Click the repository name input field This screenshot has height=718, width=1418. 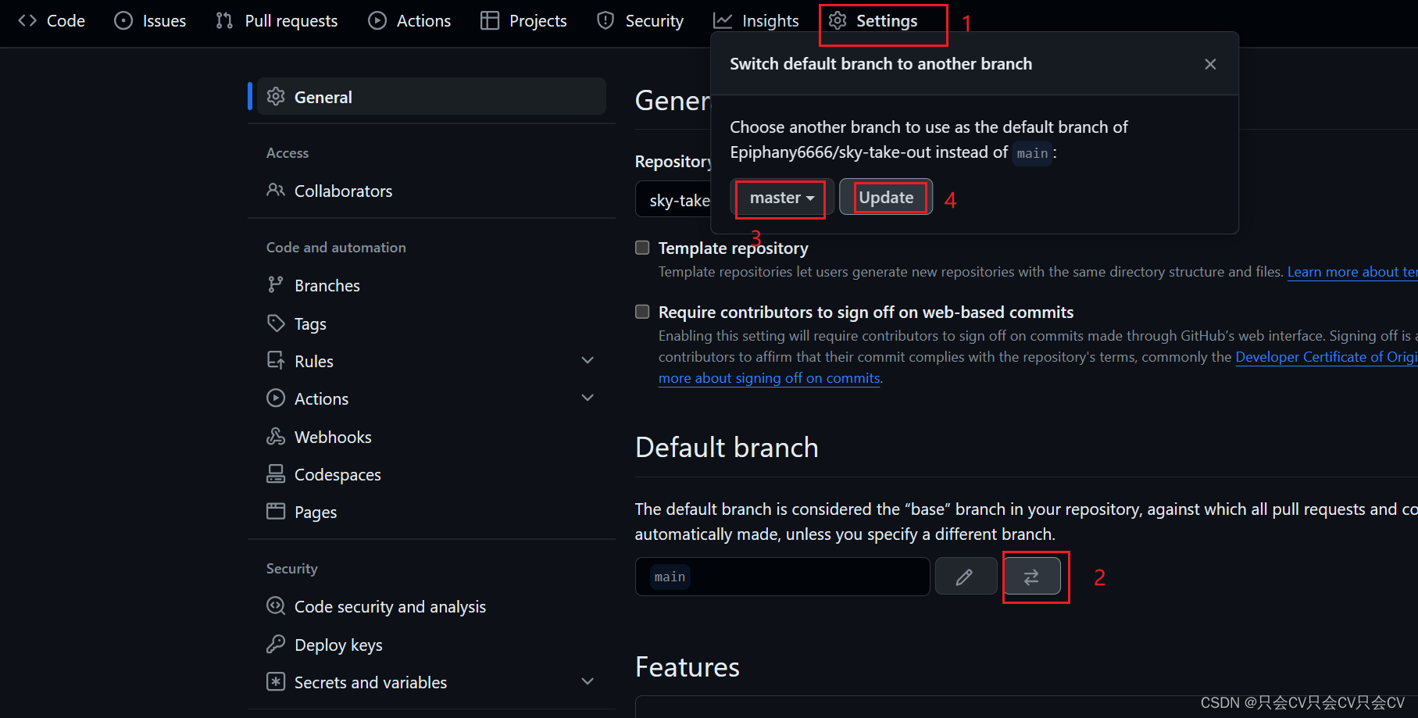pyautogui.click(x=674, y=200)
